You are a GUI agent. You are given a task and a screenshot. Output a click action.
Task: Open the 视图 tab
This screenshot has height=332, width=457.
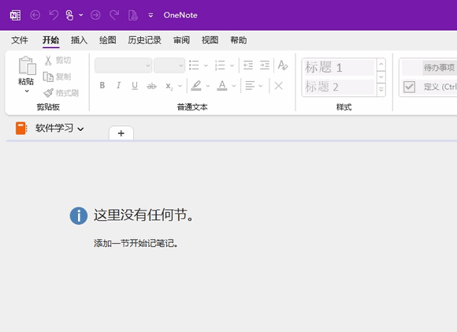(x=210, y=40)
